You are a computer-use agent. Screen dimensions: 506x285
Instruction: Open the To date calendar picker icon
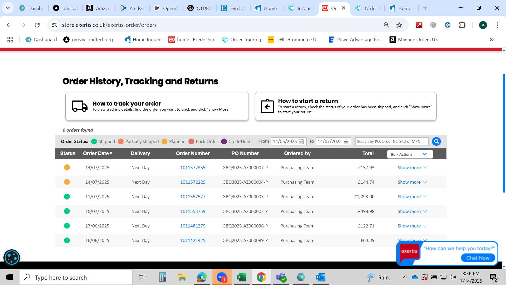[346, 141]
